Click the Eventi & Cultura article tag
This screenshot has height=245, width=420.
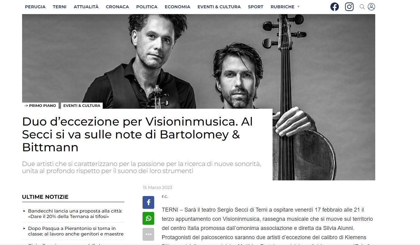(82, 106)
